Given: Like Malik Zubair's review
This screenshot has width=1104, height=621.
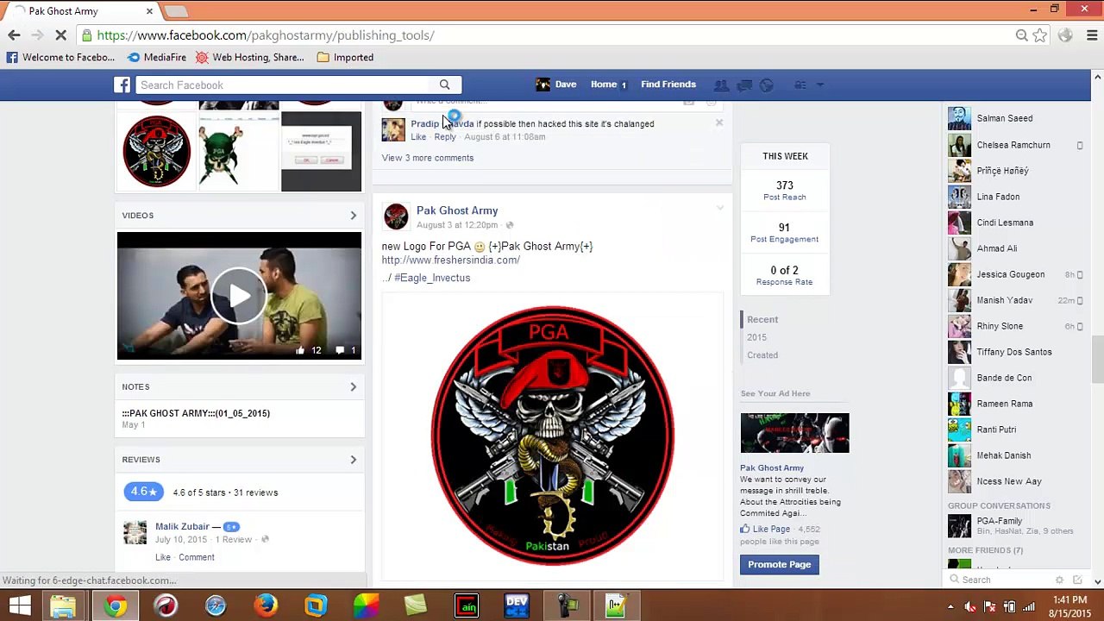Looking at the screenshot, I should click(163, 557).
